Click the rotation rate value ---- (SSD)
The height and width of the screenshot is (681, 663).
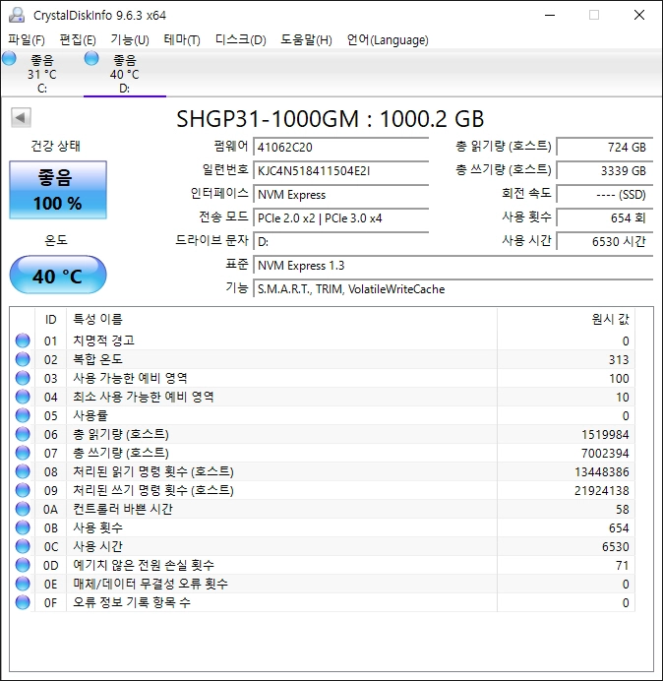tap(604, 195)
